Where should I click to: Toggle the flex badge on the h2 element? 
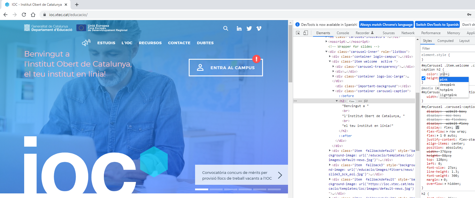click(352, 101)
